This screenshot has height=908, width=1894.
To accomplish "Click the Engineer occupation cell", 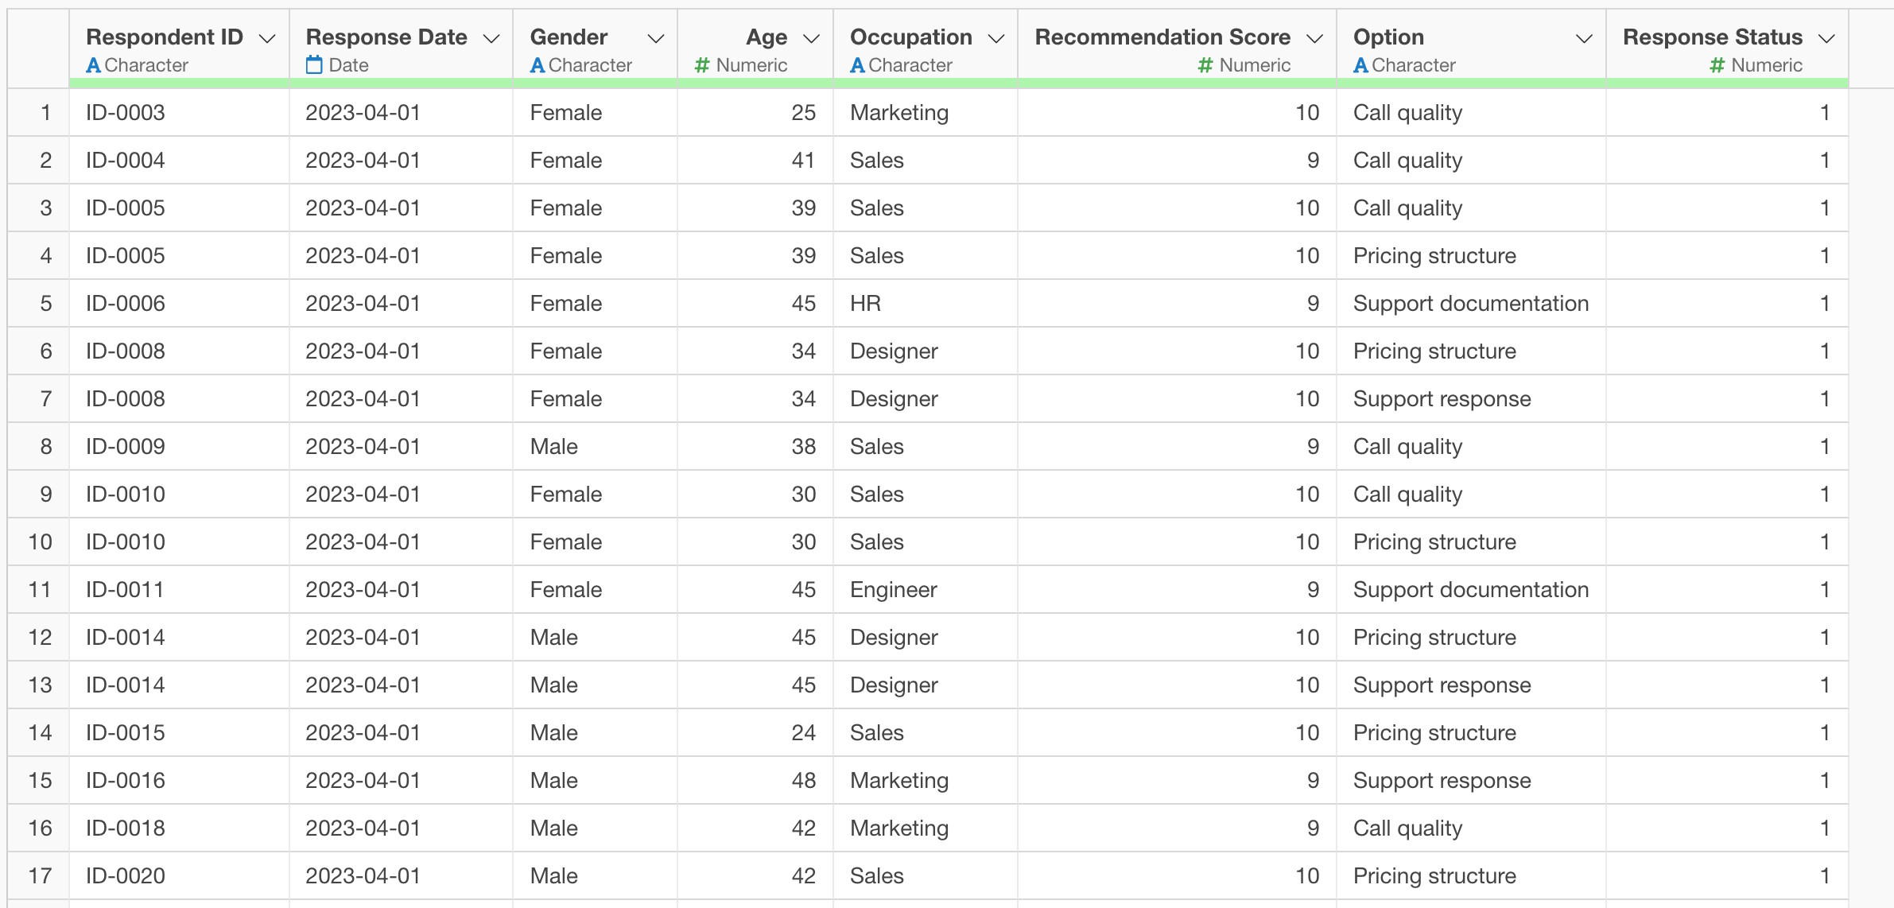I will point(893,589).
